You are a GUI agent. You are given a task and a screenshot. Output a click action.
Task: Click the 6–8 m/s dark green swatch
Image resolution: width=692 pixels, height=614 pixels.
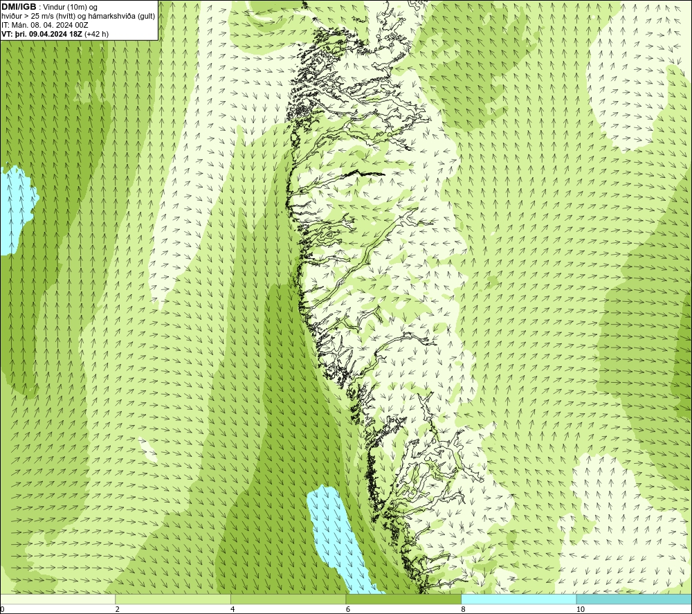click(403, 599)
